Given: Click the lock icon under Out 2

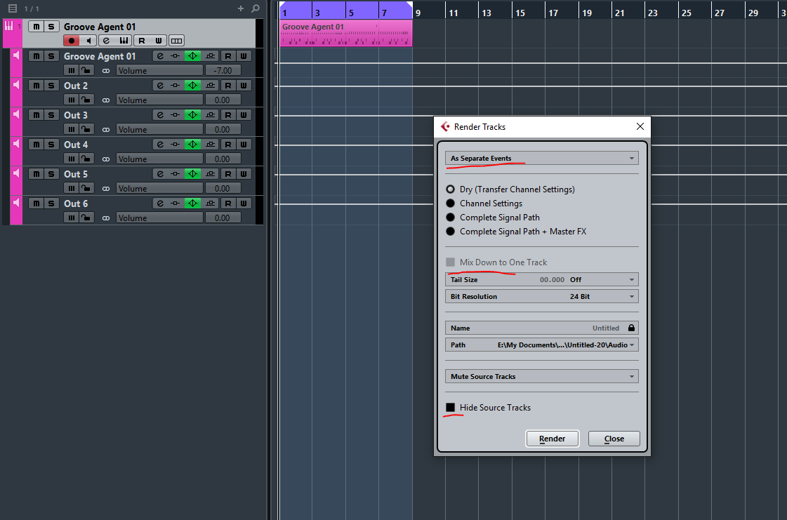Looking at the screenshot, I should pos(86,100).
